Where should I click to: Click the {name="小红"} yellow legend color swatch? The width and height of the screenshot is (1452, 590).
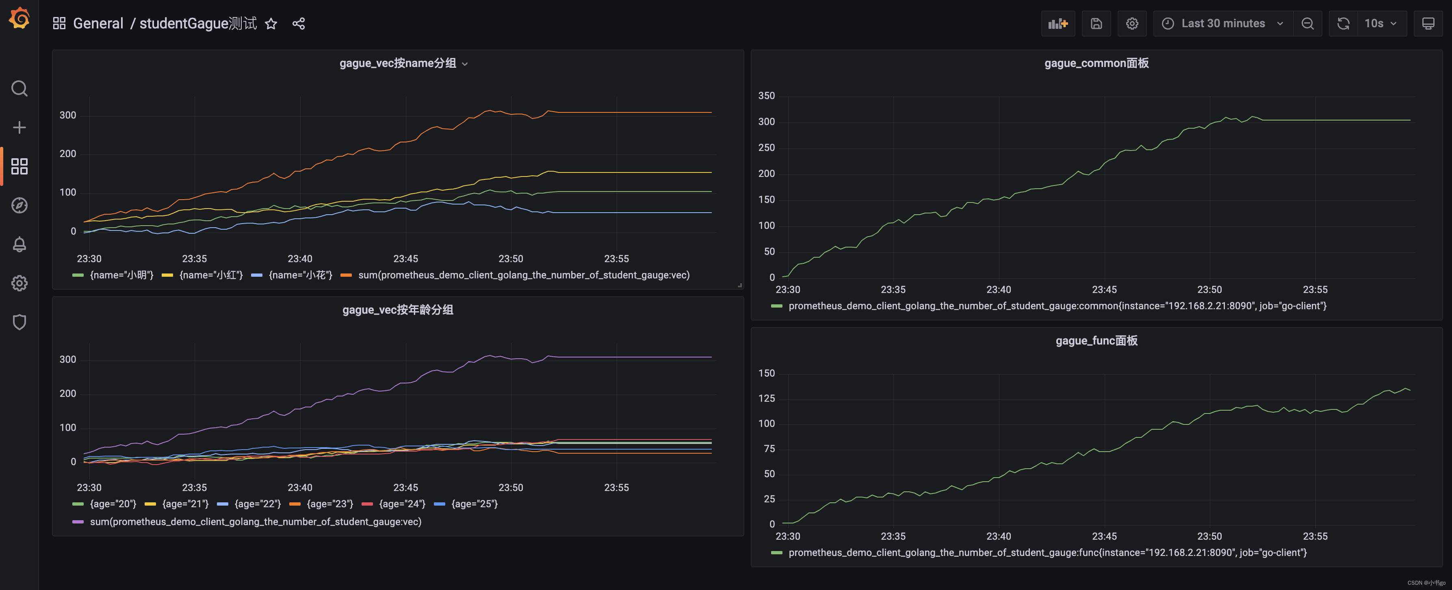point(167,275)
